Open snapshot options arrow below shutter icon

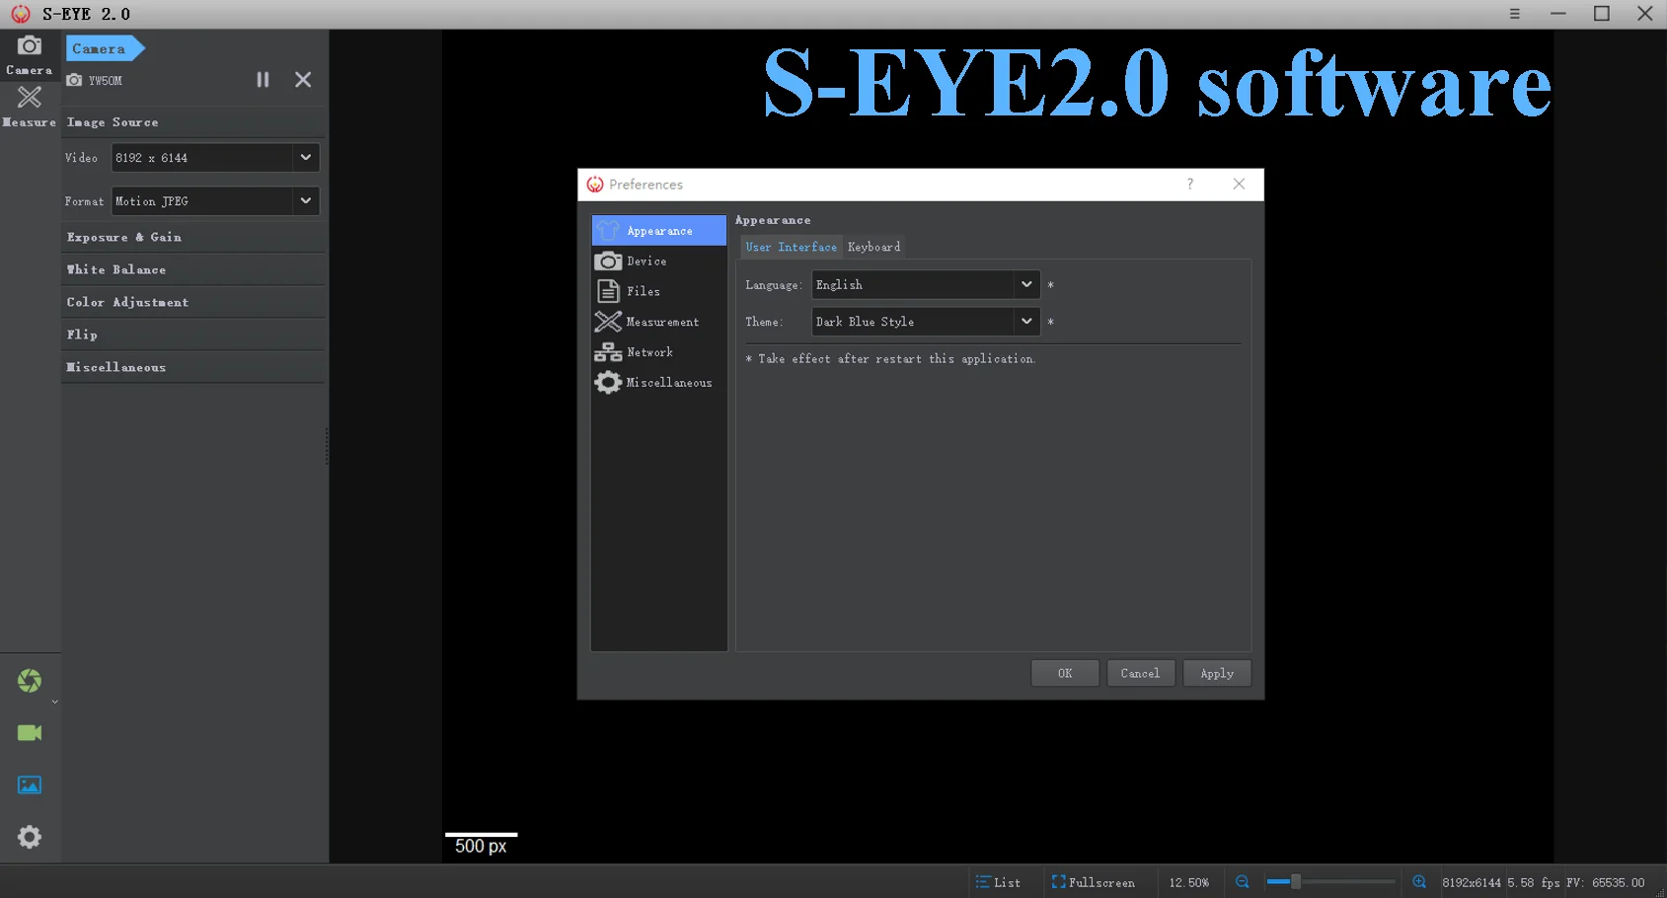click(x=54, y=702)
